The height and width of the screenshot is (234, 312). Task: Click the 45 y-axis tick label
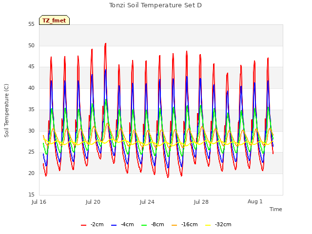[31, 67]
